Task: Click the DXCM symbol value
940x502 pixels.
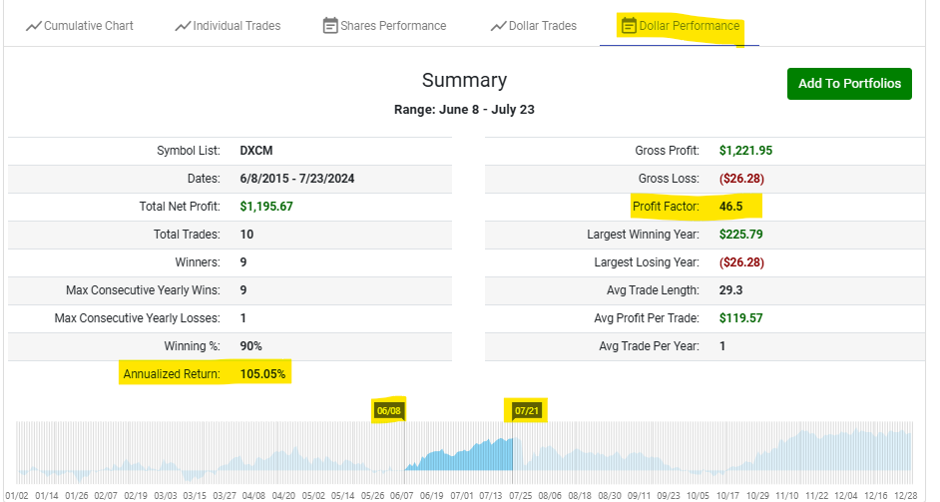Action: [x=256, y=151]
